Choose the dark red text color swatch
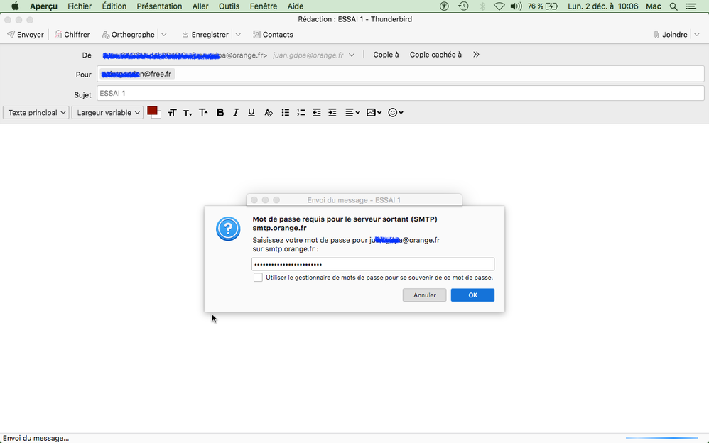This screenshot has height=443, width=709. pyautogui.click(x=152, y=111)
